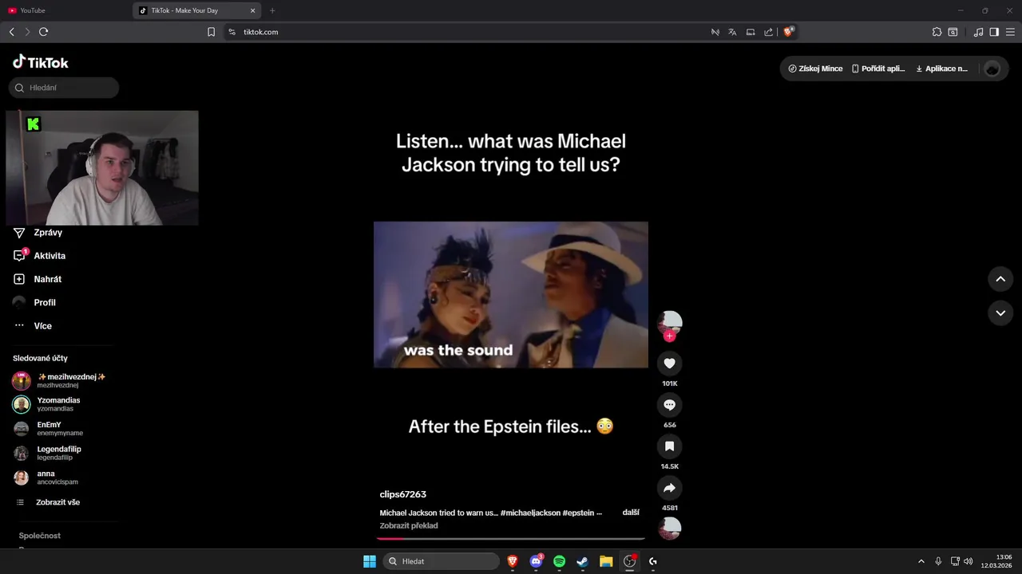Toggle the browser sidebar panel

(x=994, y=32)
